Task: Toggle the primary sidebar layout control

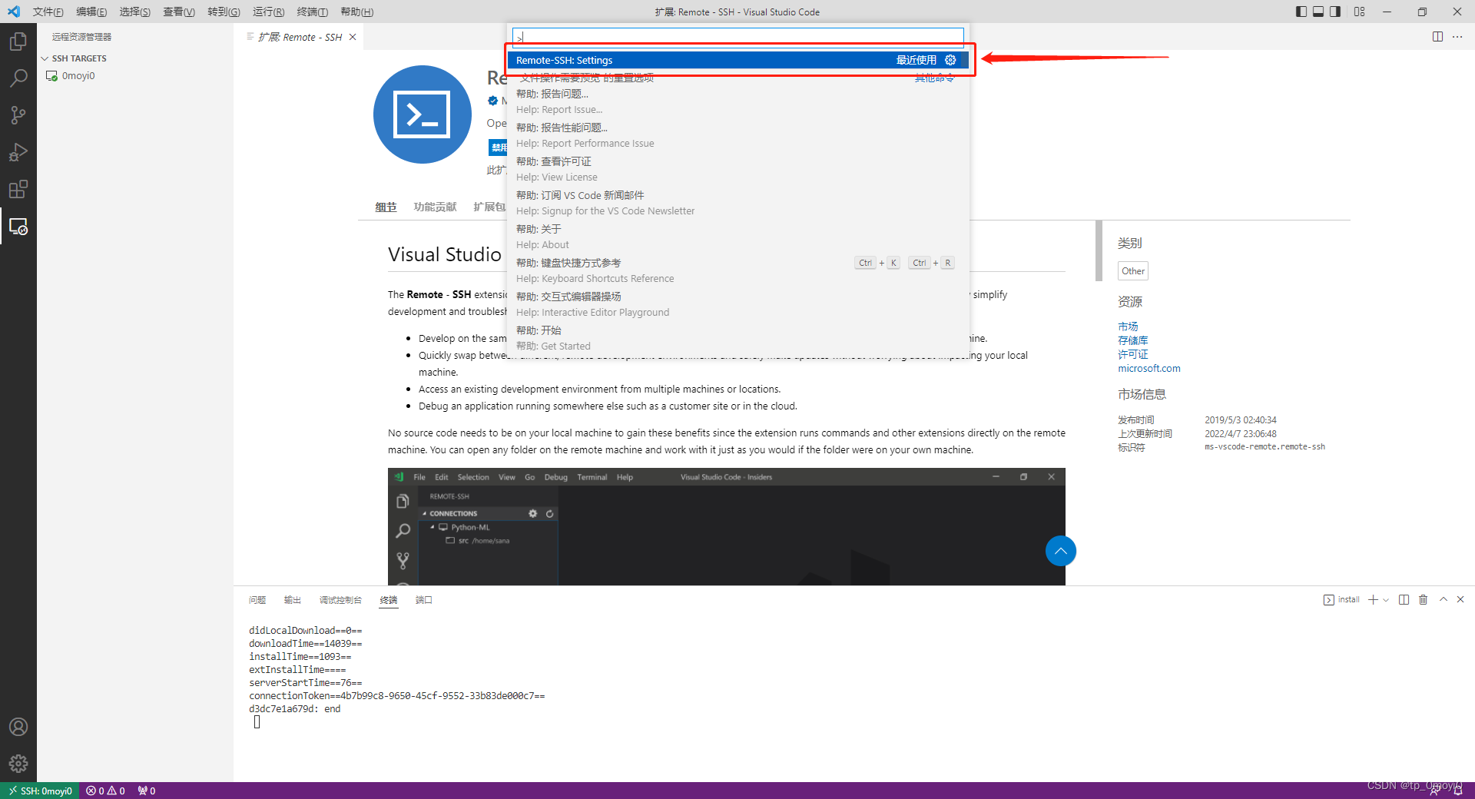Action: point(1300,12)
